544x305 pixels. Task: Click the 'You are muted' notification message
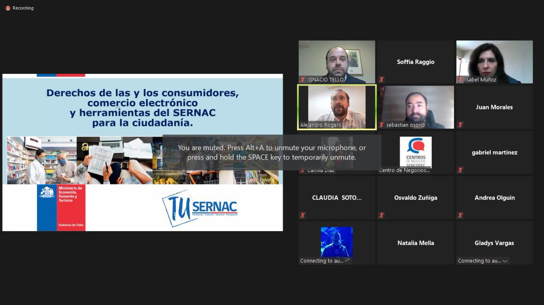272,152
